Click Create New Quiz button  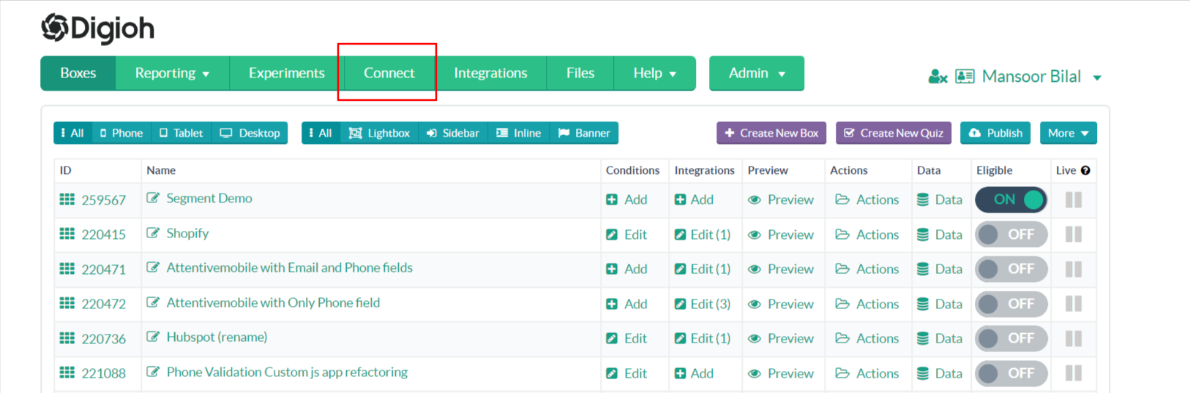[x=894, y=133]
